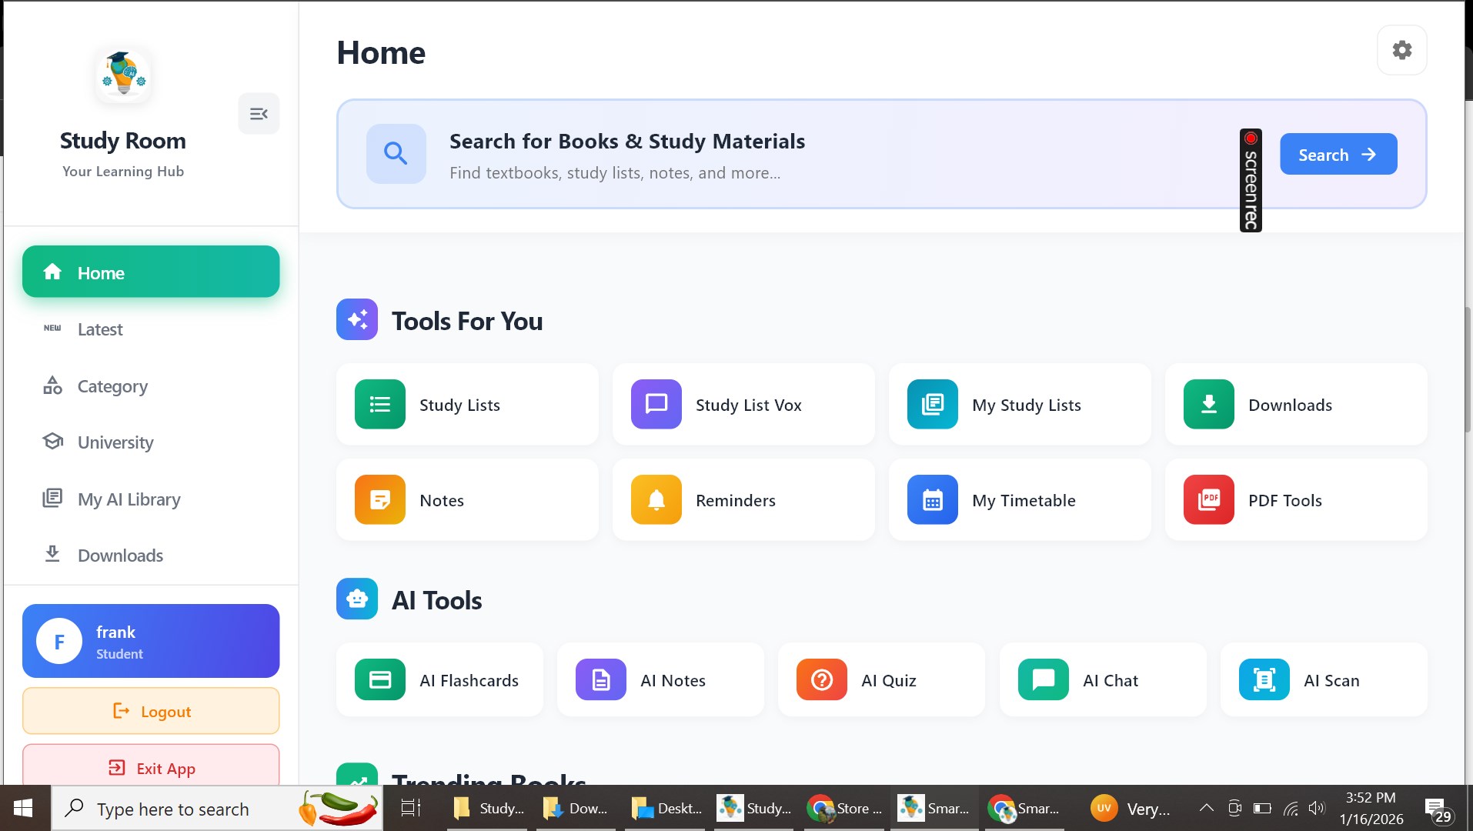The height and width of the screenshot is (831, 1473).
Task: Click the green Downloads tile icon
Action: [x=1209, y=404]
